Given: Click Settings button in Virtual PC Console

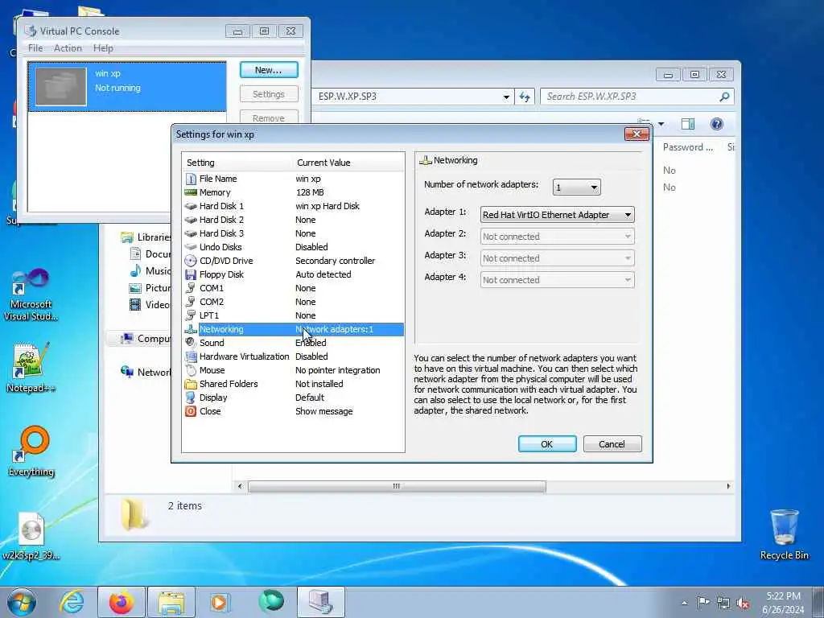Looking at the screenshot, I should [x=269, y=94].
